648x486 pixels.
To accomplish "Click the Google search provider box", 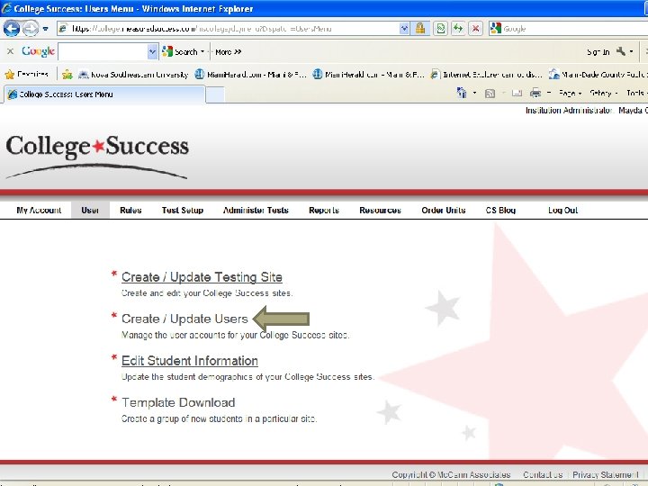I will click(x=568, y=29).
